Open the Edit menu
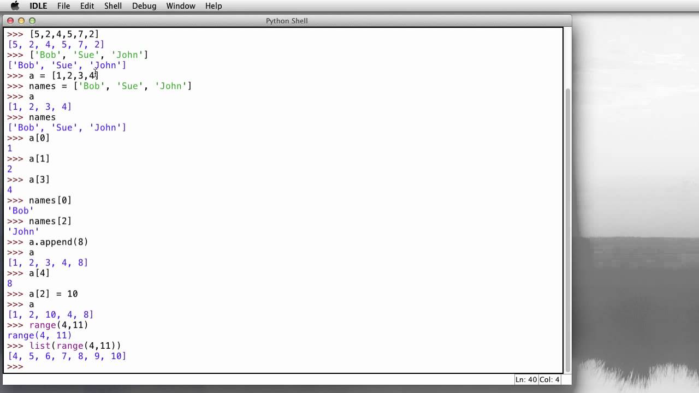 coord(87,6)
